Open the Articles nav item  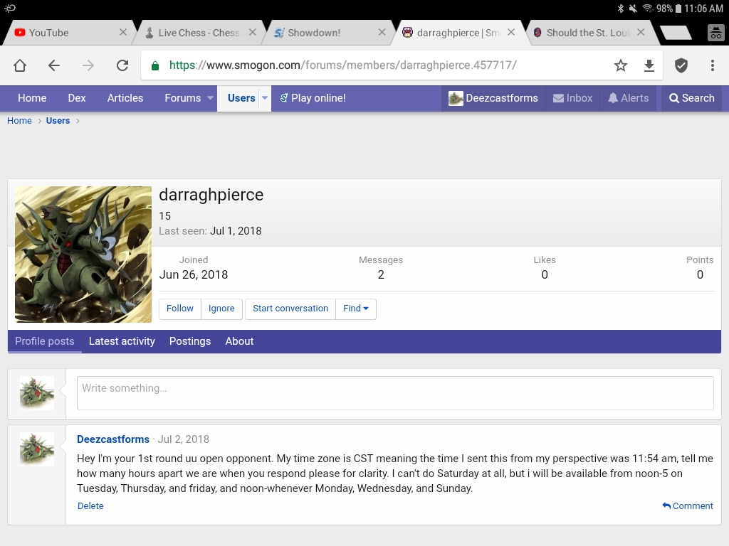(125, 98)
